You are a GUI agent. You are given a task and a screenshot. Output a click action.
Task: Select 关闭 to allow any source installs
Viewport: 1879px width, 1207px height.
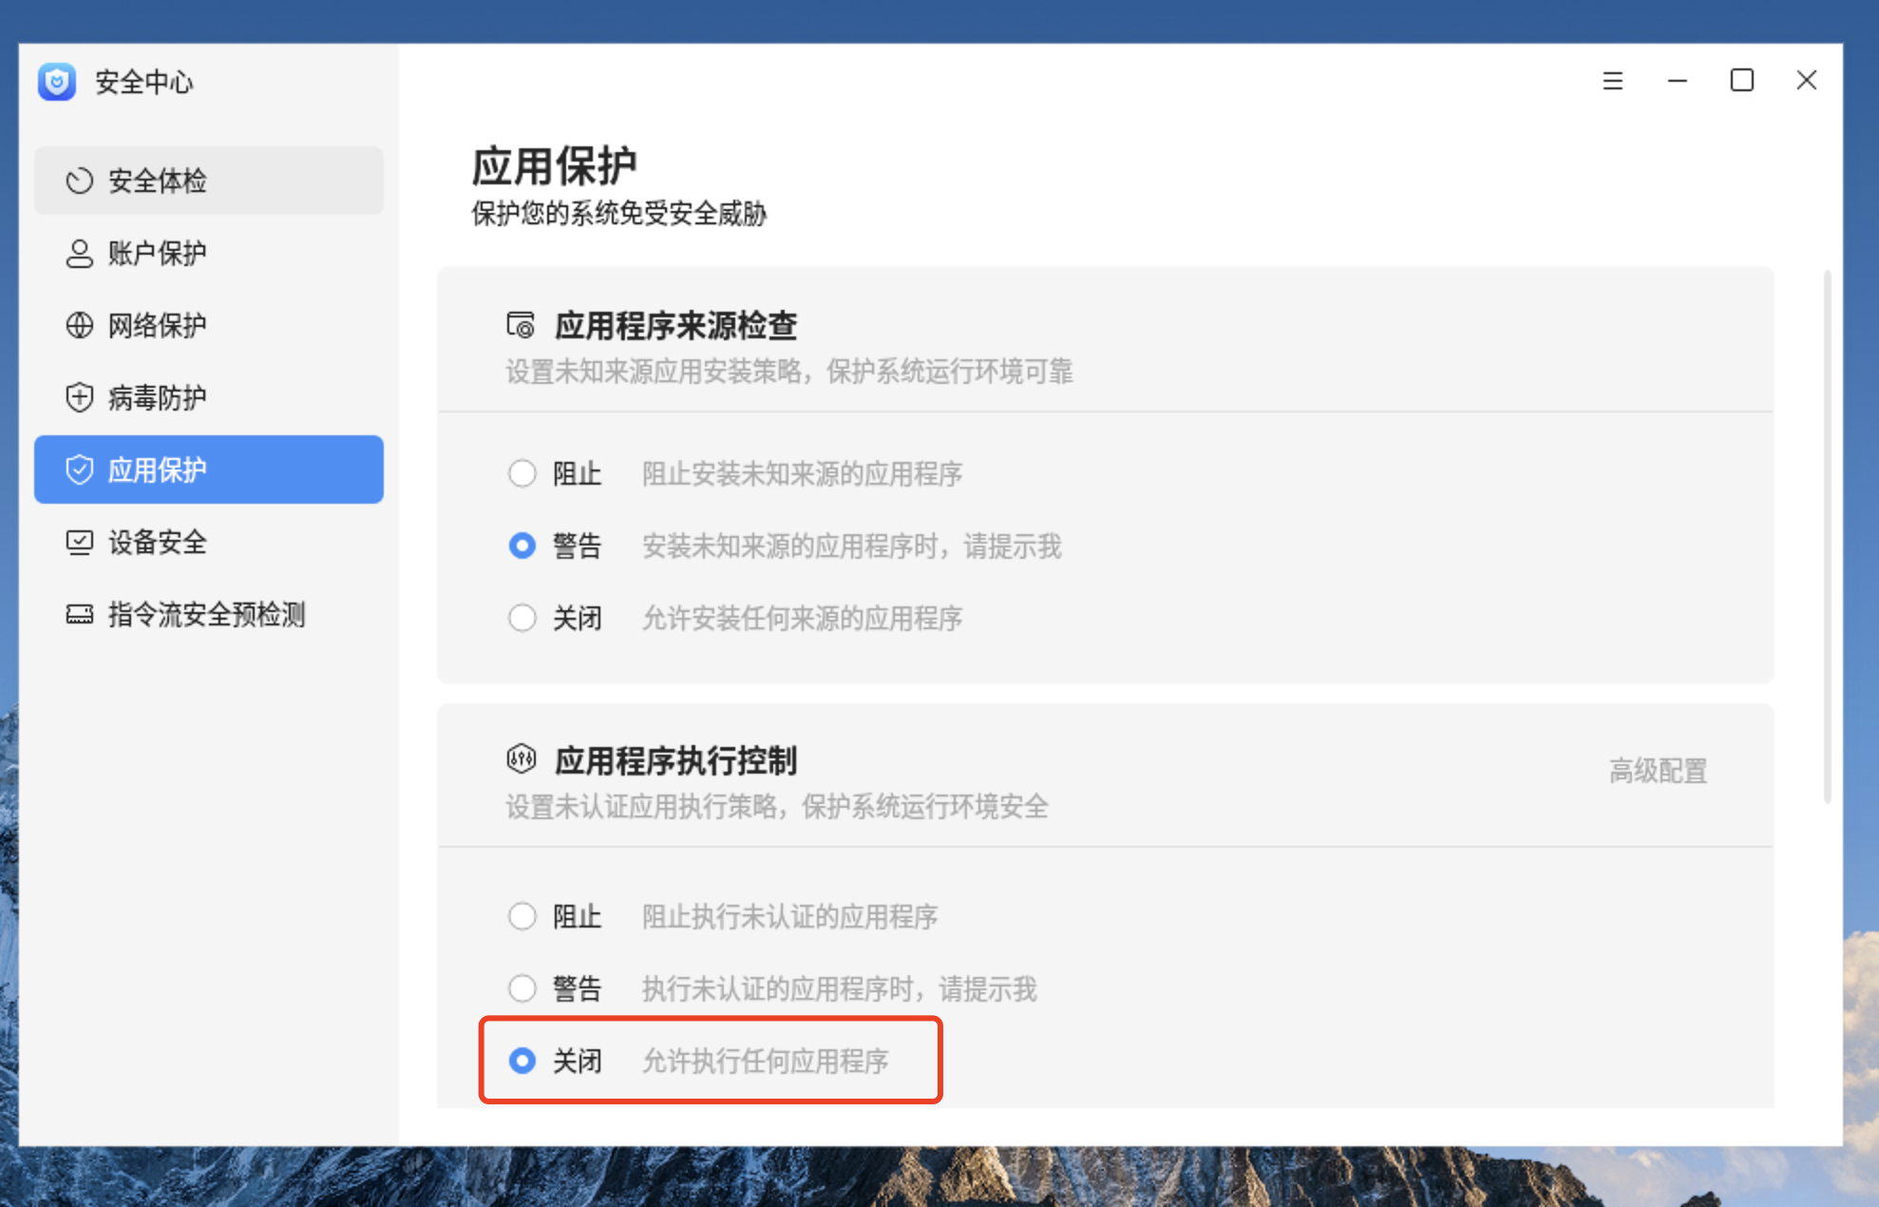coord(522,619)
